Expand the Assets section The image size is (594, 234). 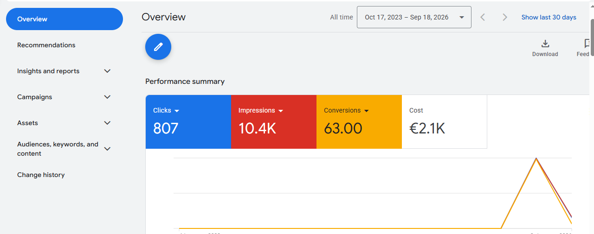[x=107, y=123]
